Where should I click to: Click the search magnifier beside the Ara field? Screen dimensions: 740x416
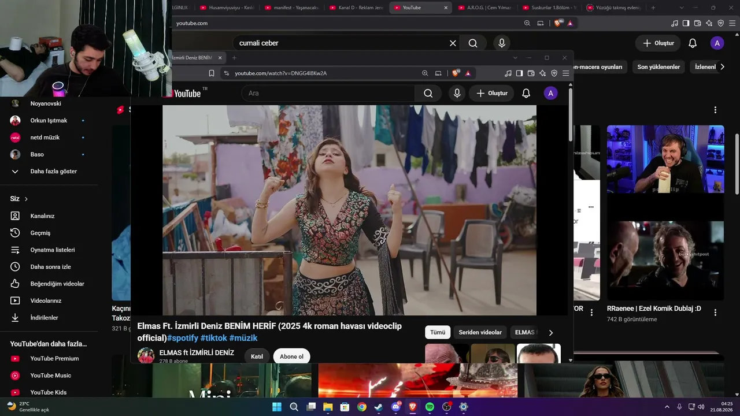428,94
